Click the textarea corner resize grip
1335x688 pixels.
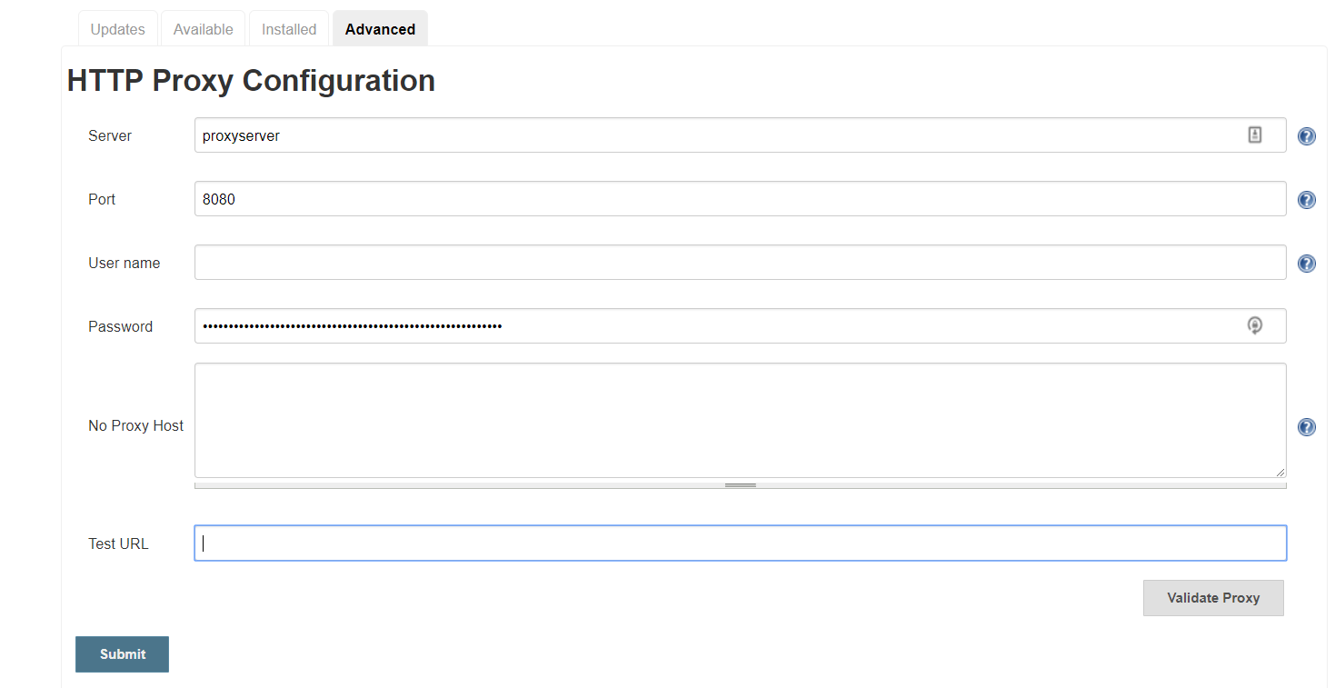pos(1280,472)
